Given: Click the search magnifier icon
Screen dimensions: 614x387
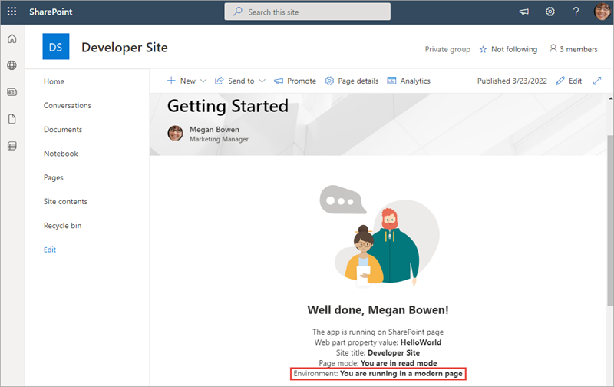Looking at the screenshot, I should 237,12.
